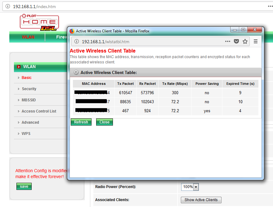273x207 pixels.
Task: Click main address bar URL index.htm
Action: tap(34, 7)
